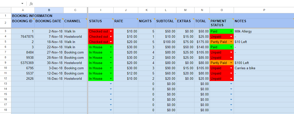Select column I header

pyautogui.click(x=101, y=10)
